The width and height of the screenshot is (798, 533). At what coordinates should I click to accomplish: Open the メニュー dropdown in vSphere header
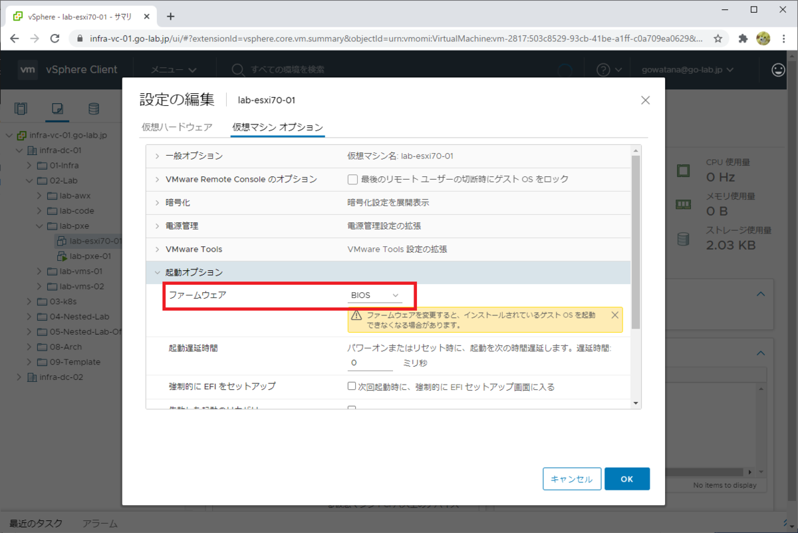click(x=174, y=70)
